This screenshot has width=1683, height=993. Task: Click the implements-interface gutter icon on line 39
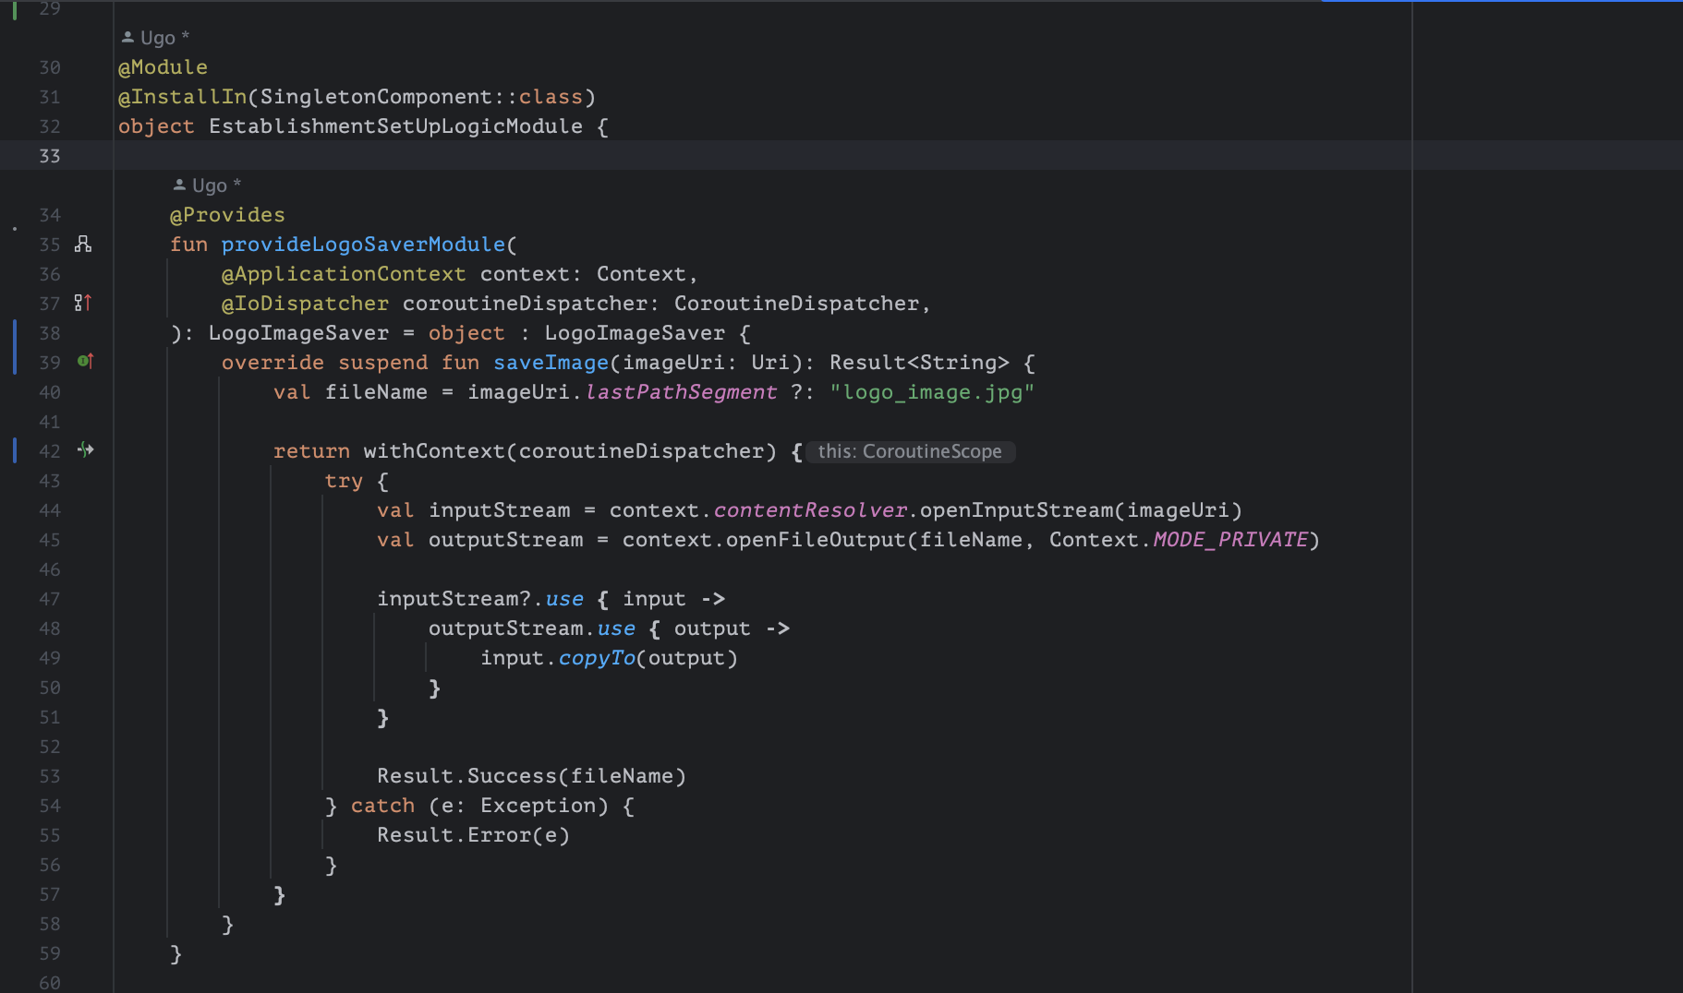click(85, 361)
